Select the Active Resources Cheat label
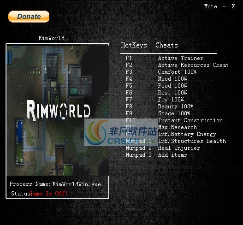 coord(193,65)
